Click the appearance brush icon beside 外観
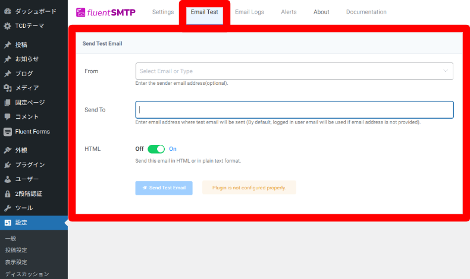Screen dimensions: 470x279 coord(8,150)
